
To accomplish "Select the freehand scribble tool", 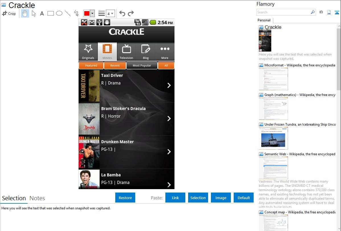I will (76, 13).
